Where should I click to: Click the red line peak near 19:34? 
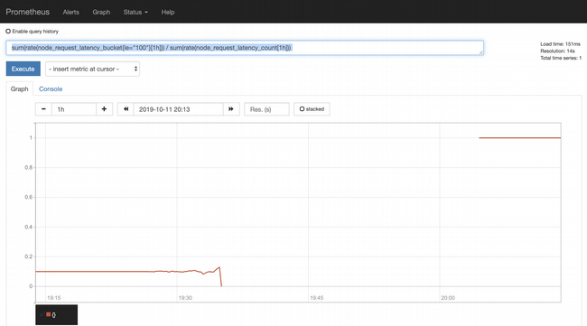click(x=219, y=267)
